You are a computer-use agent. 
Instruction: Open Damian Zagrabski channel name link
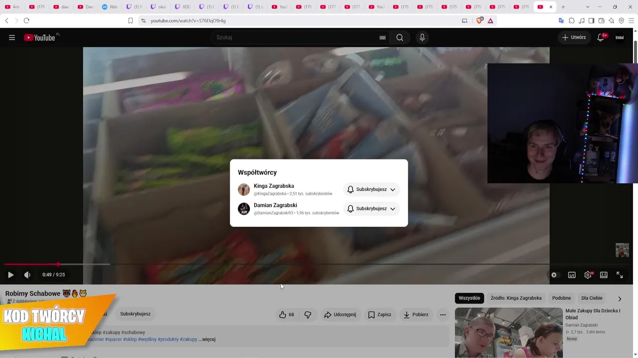click(x=275, y=205)
